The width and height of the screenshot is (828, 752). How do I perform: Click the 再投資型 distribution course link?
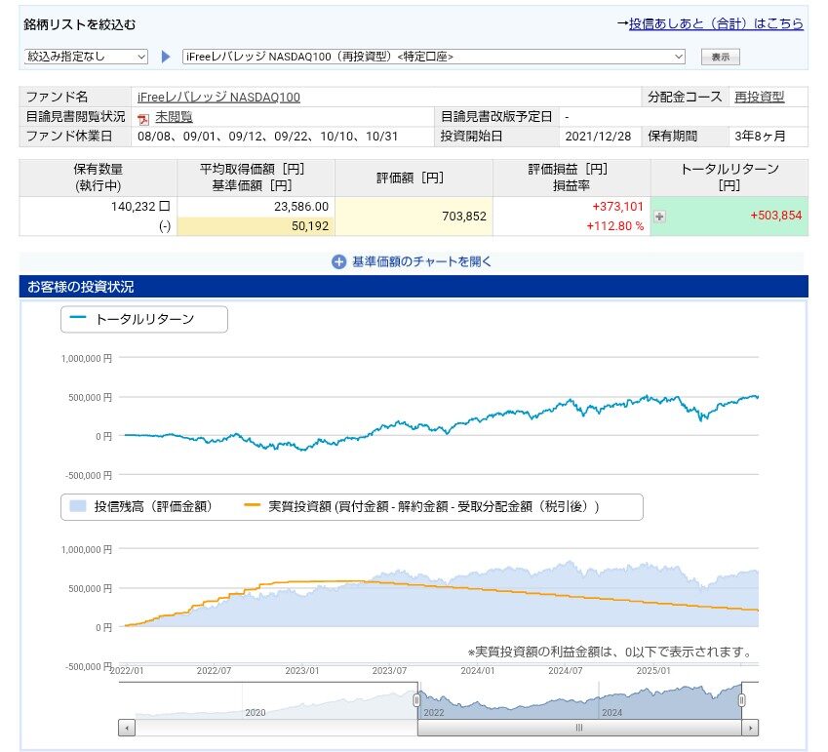[760, 98]
